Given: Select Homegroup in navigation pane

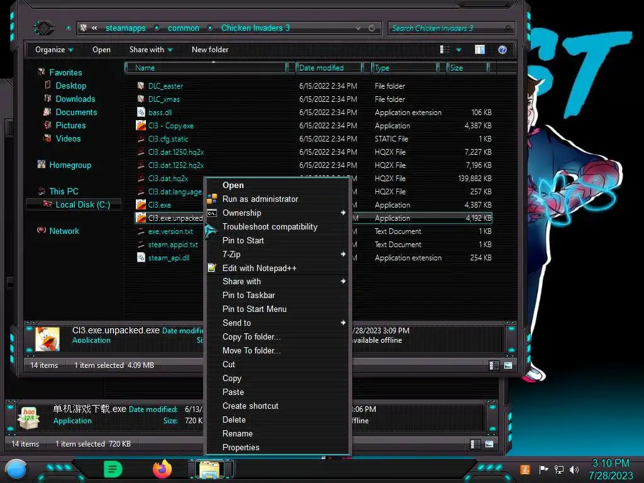Looking at the screenshot, I should coord(70,165).
